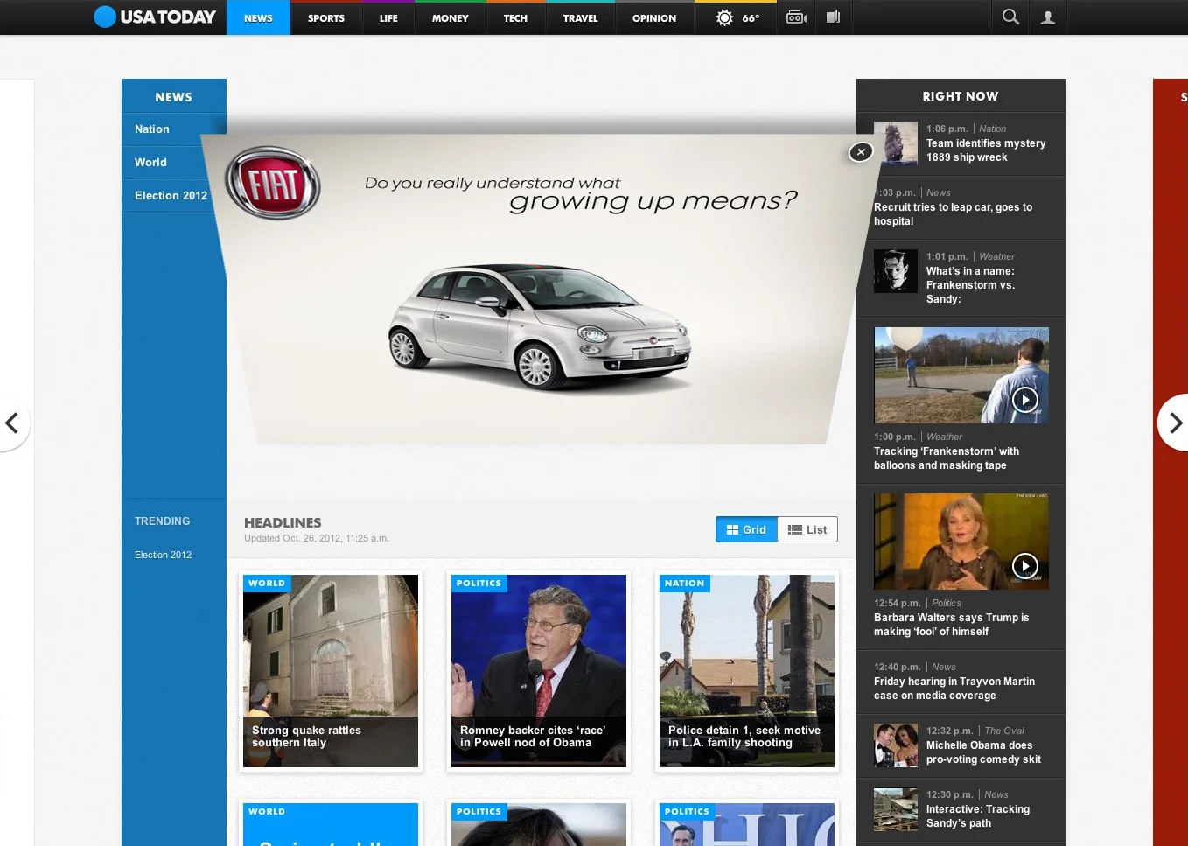Open 'Police detain 1, seek motive' card
Image resolution: width=1188 pixels, height=846 pixels.
[747, 671]
